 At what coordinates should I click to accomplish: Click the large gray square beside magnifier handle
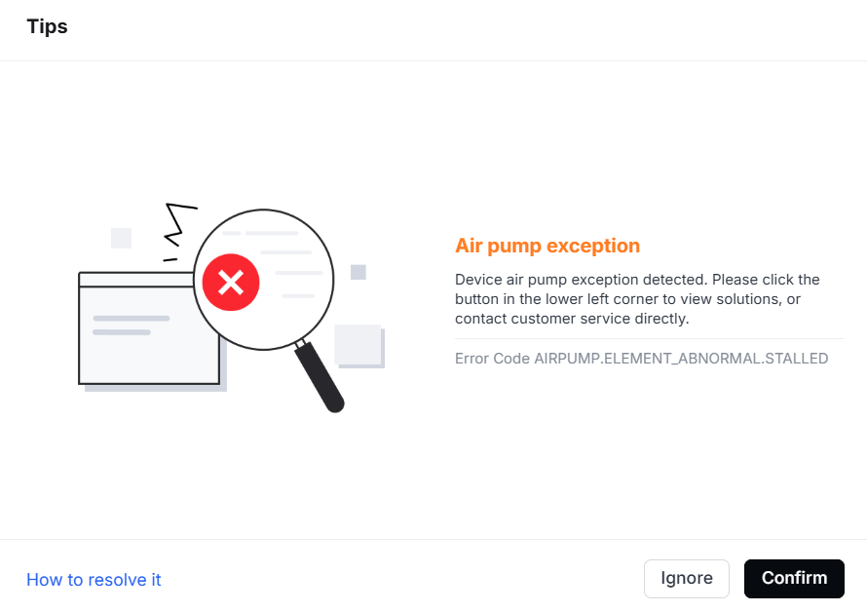[x=358, y=346]
